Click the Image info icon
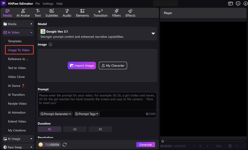The width and height of the screenshot is (248, 150). (50, 45)
